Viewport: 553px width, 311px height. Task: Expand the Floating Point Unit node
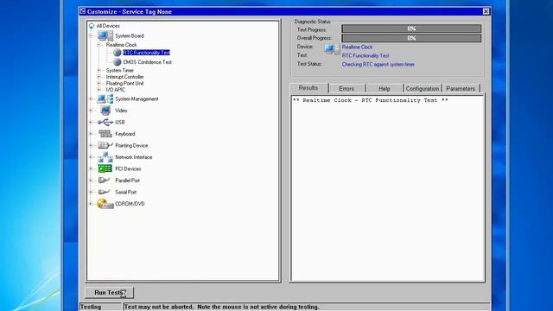[x=99, y=83]
